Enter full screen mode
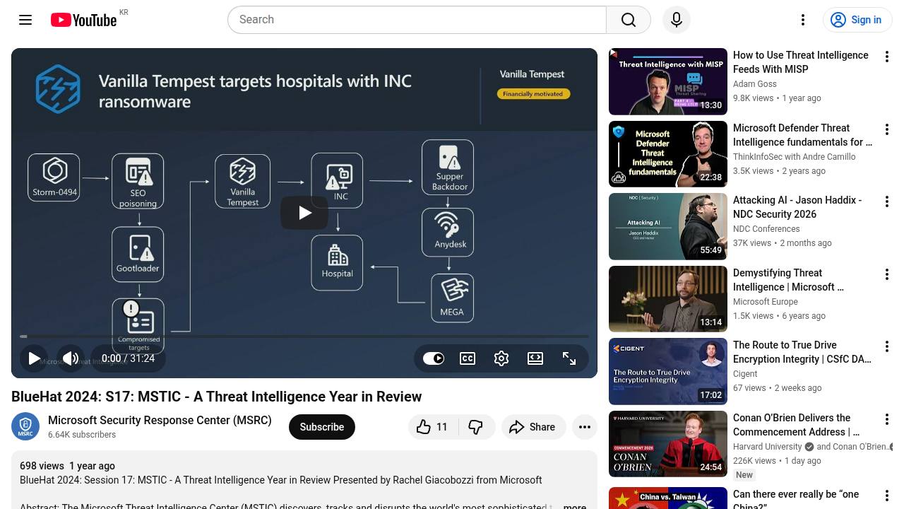 tap(569, 358)
